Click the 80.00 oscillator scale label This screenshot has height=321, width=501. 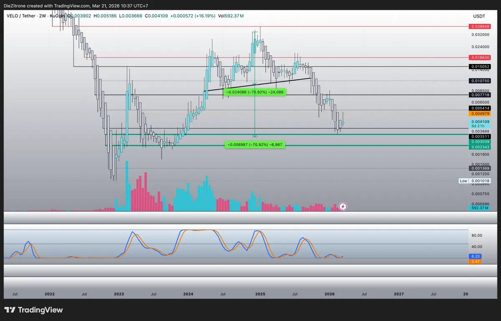pos(476,235)
